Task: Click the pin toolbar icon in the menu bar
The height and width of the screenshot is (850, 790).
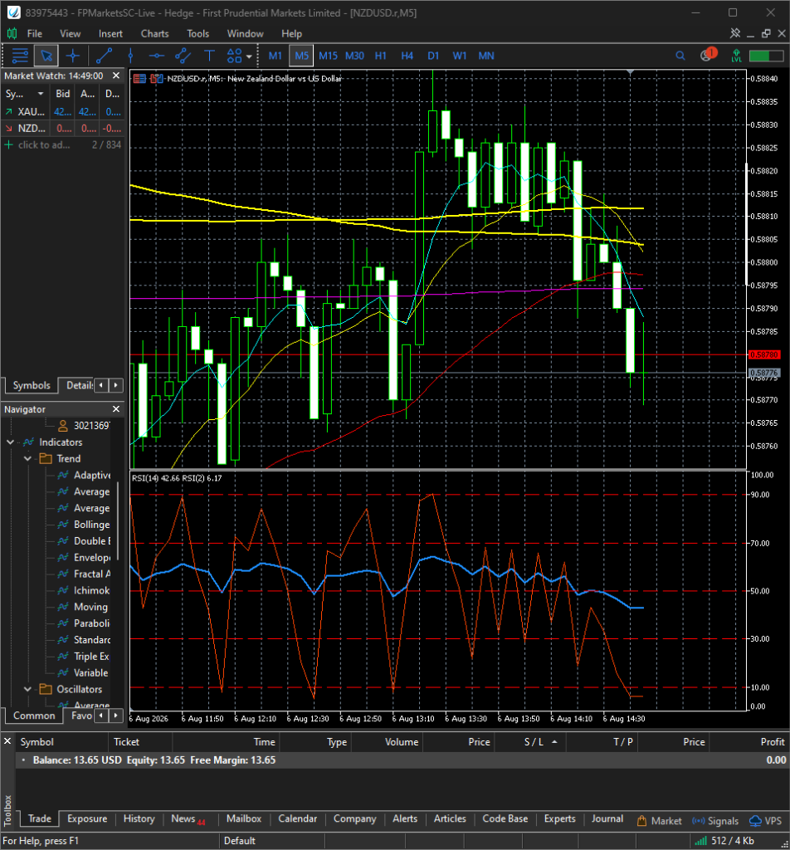Action: pos(734,33)
